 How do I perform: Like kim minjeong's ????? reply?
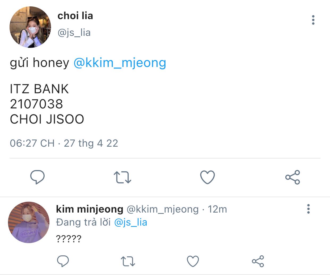pos(193,261)
